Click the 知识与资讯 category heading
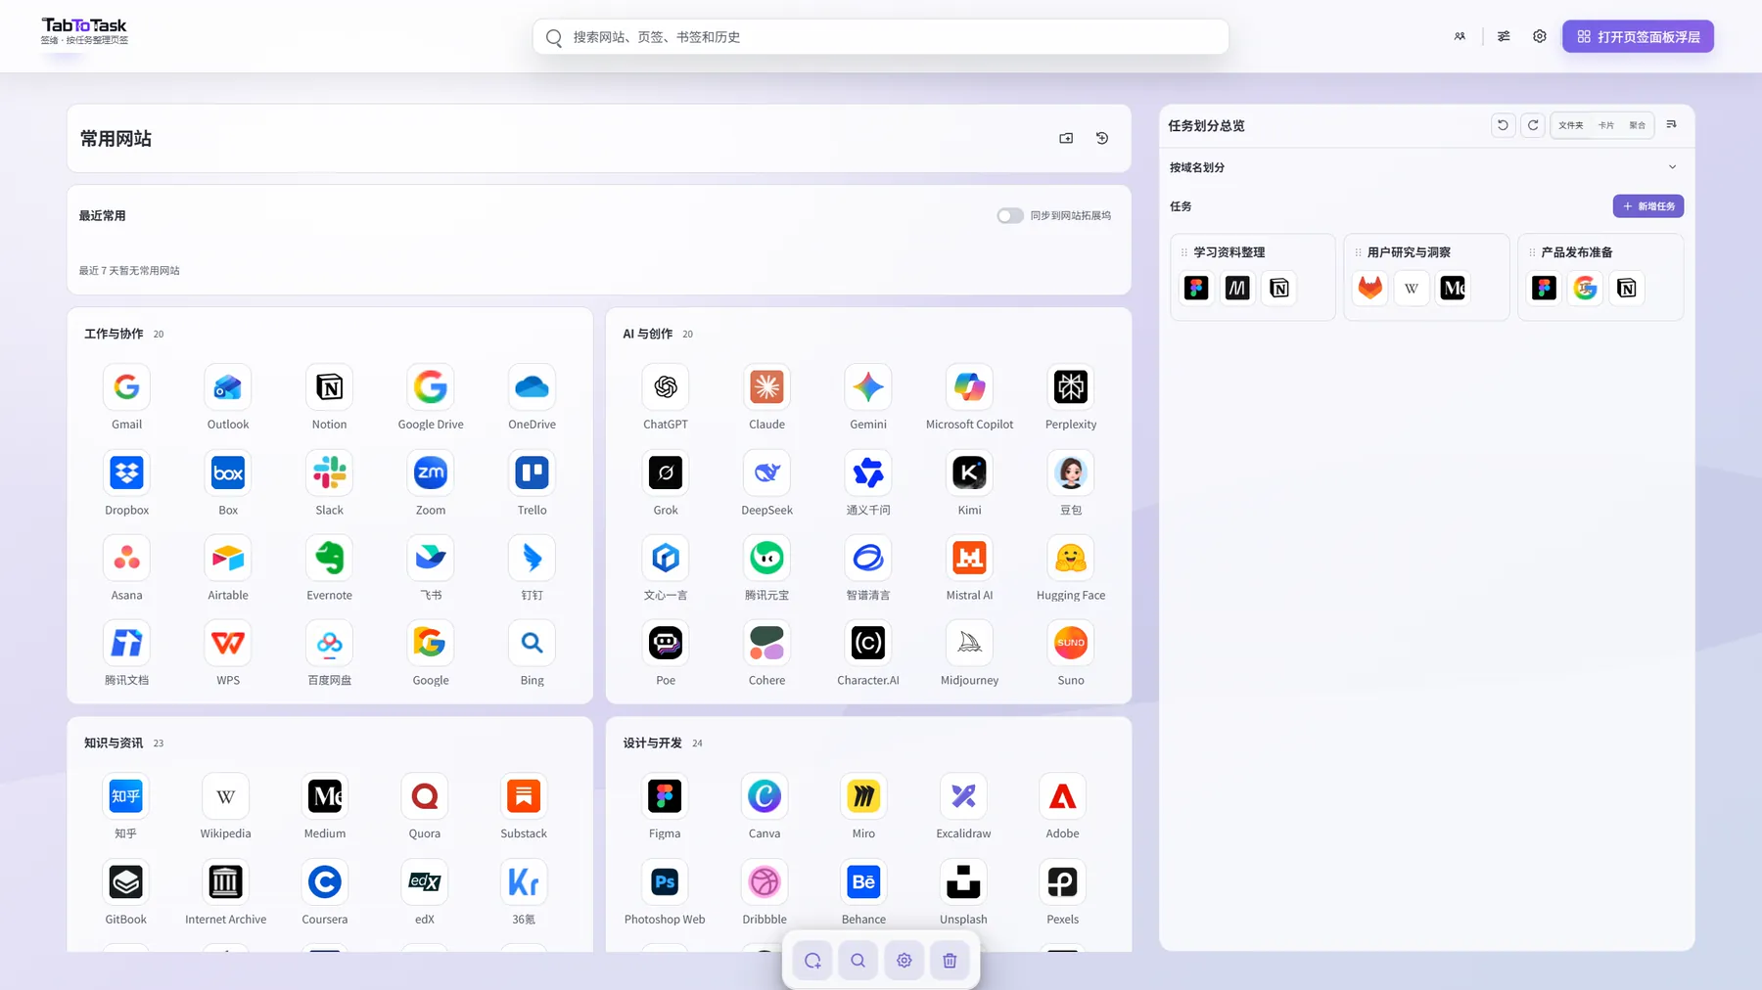This screenshot has width=1762, height=990. [114, 743]
